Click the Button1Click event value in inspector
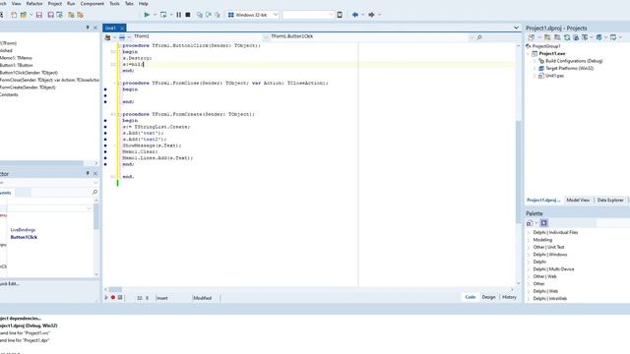 click(x=24, y=237)
